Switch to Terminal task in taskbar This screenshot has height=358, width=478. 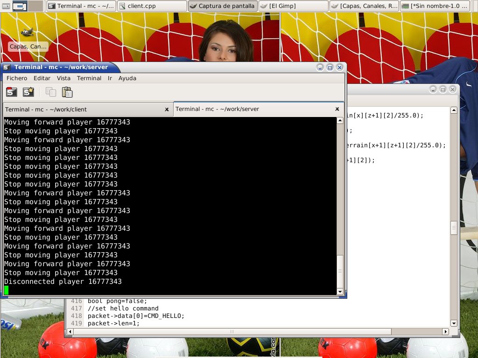point(81,6)
